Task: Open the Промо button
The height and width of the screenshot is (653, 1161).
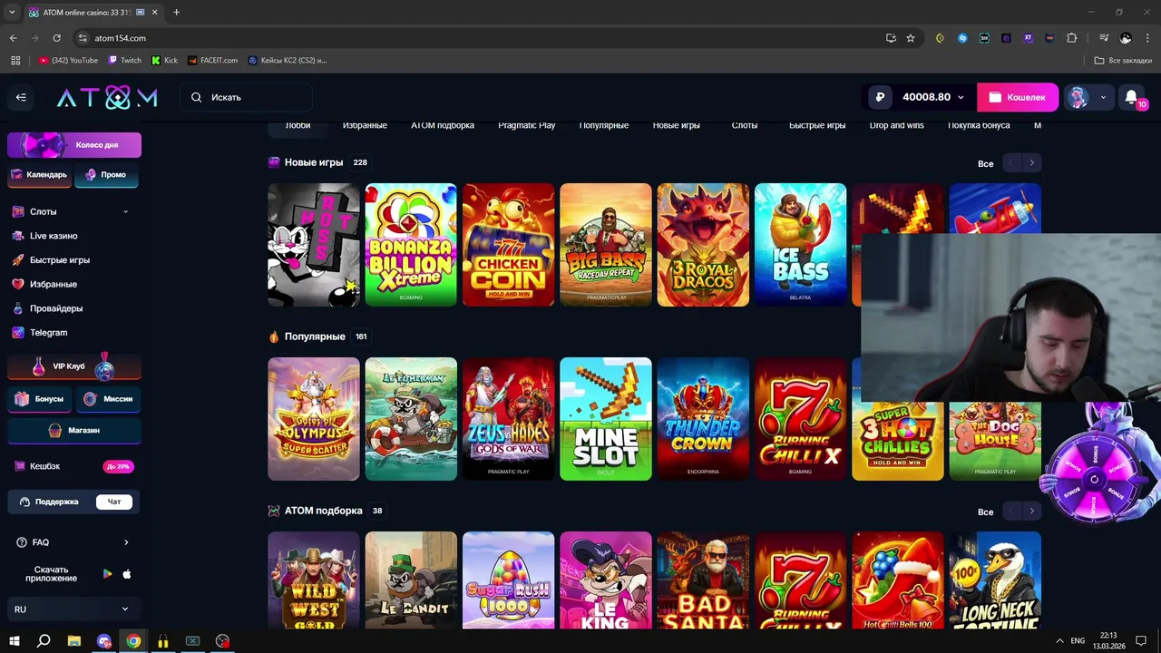Action: click(106, 174)
